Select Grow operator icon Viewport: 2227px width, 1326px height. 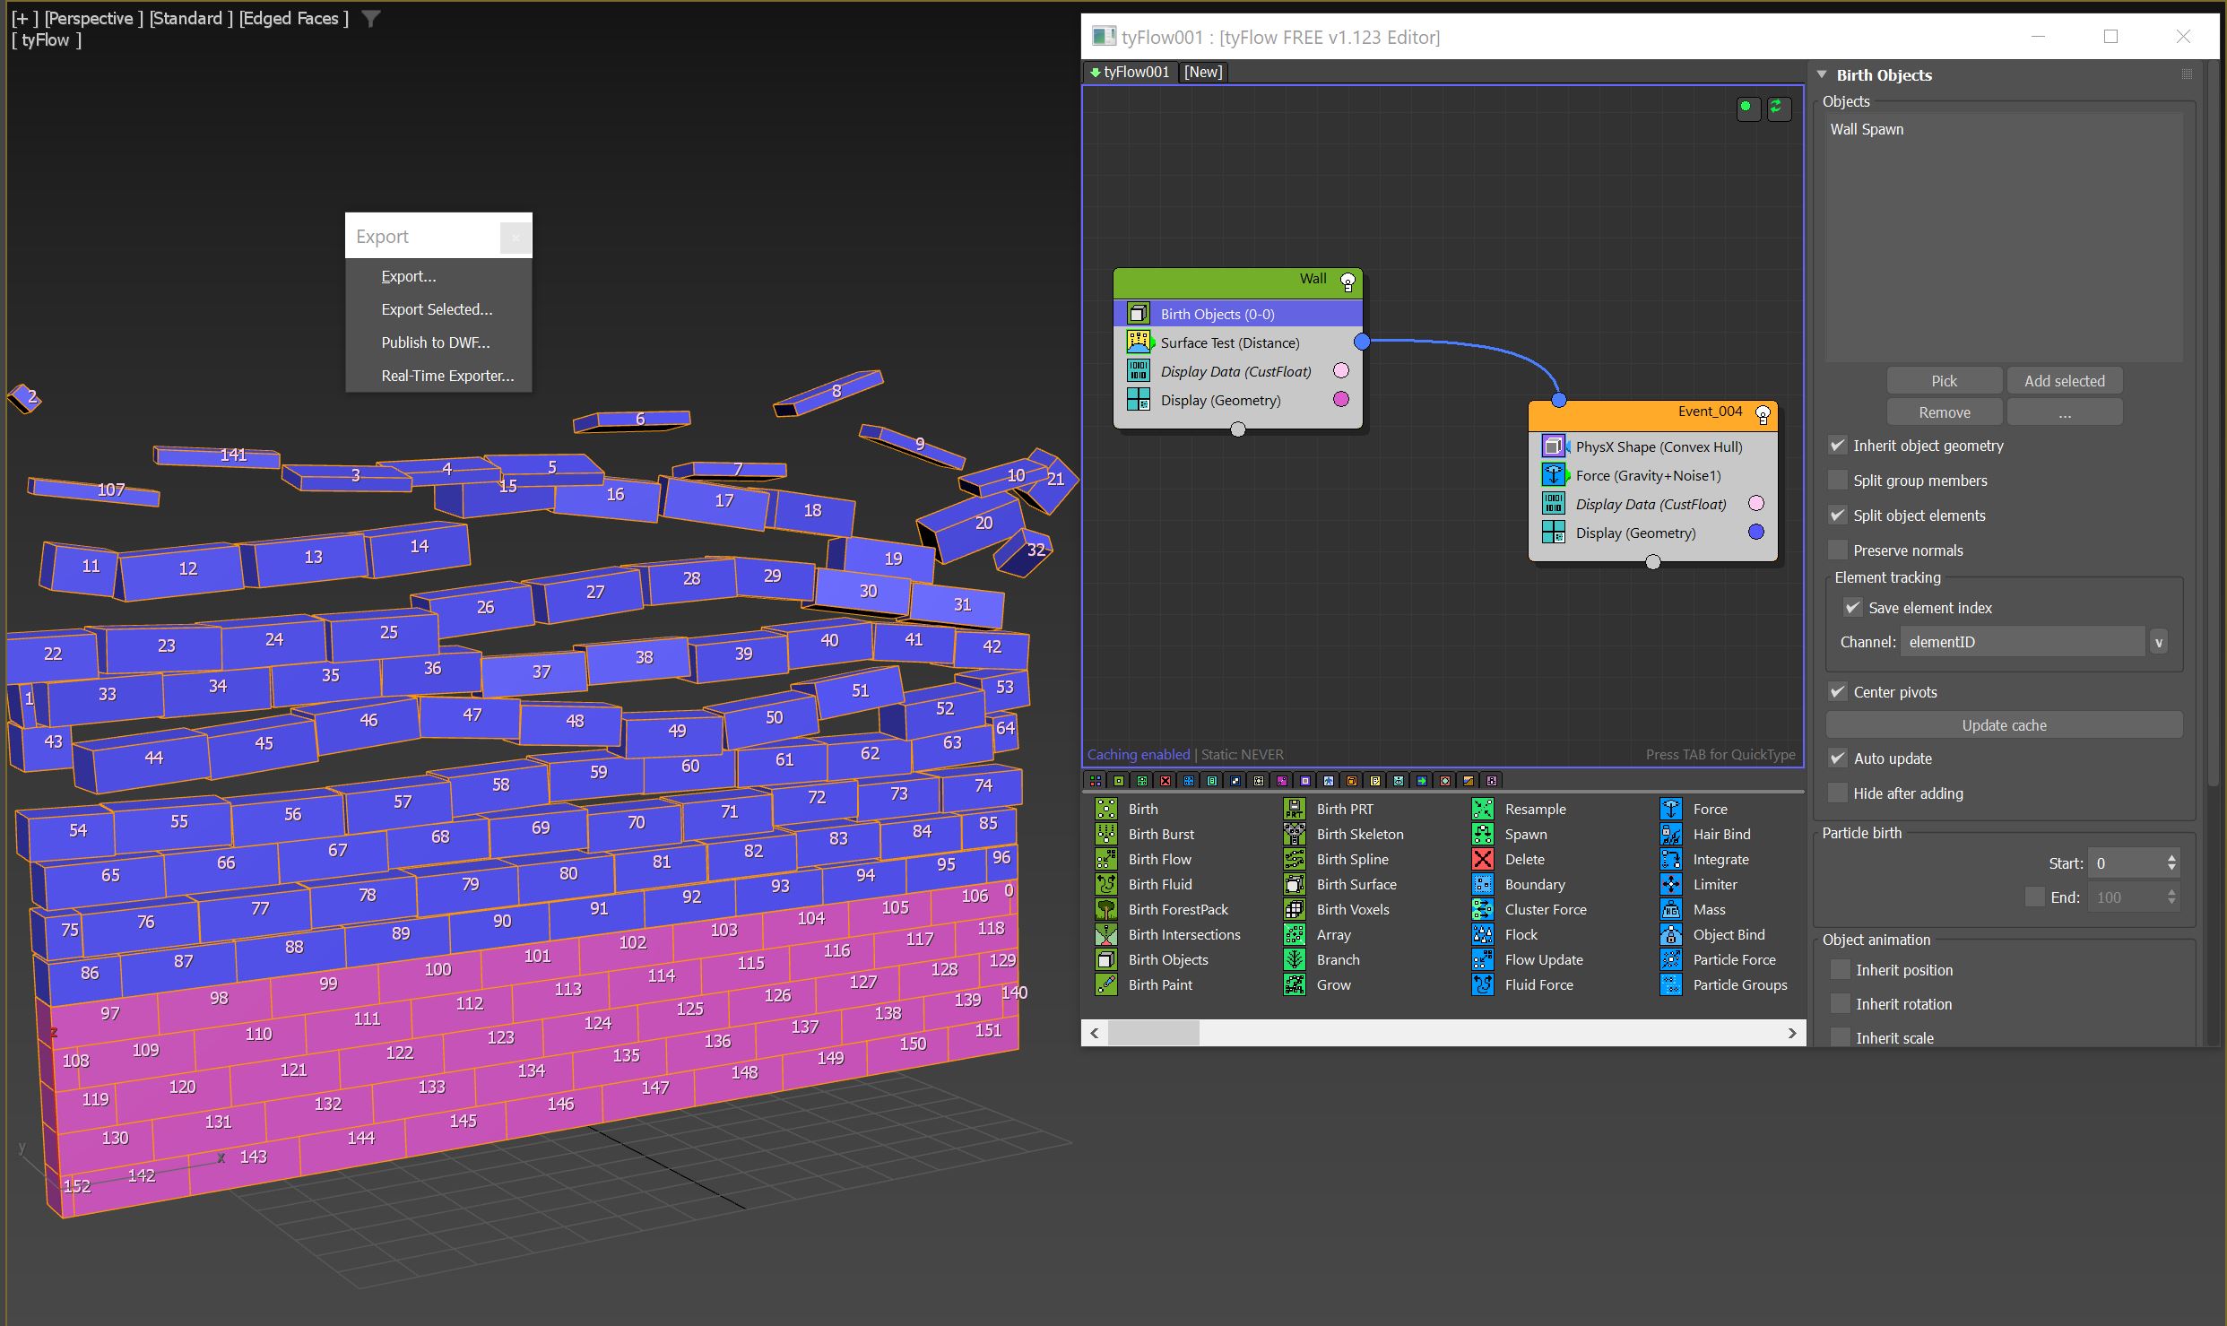pos(1295,984)
